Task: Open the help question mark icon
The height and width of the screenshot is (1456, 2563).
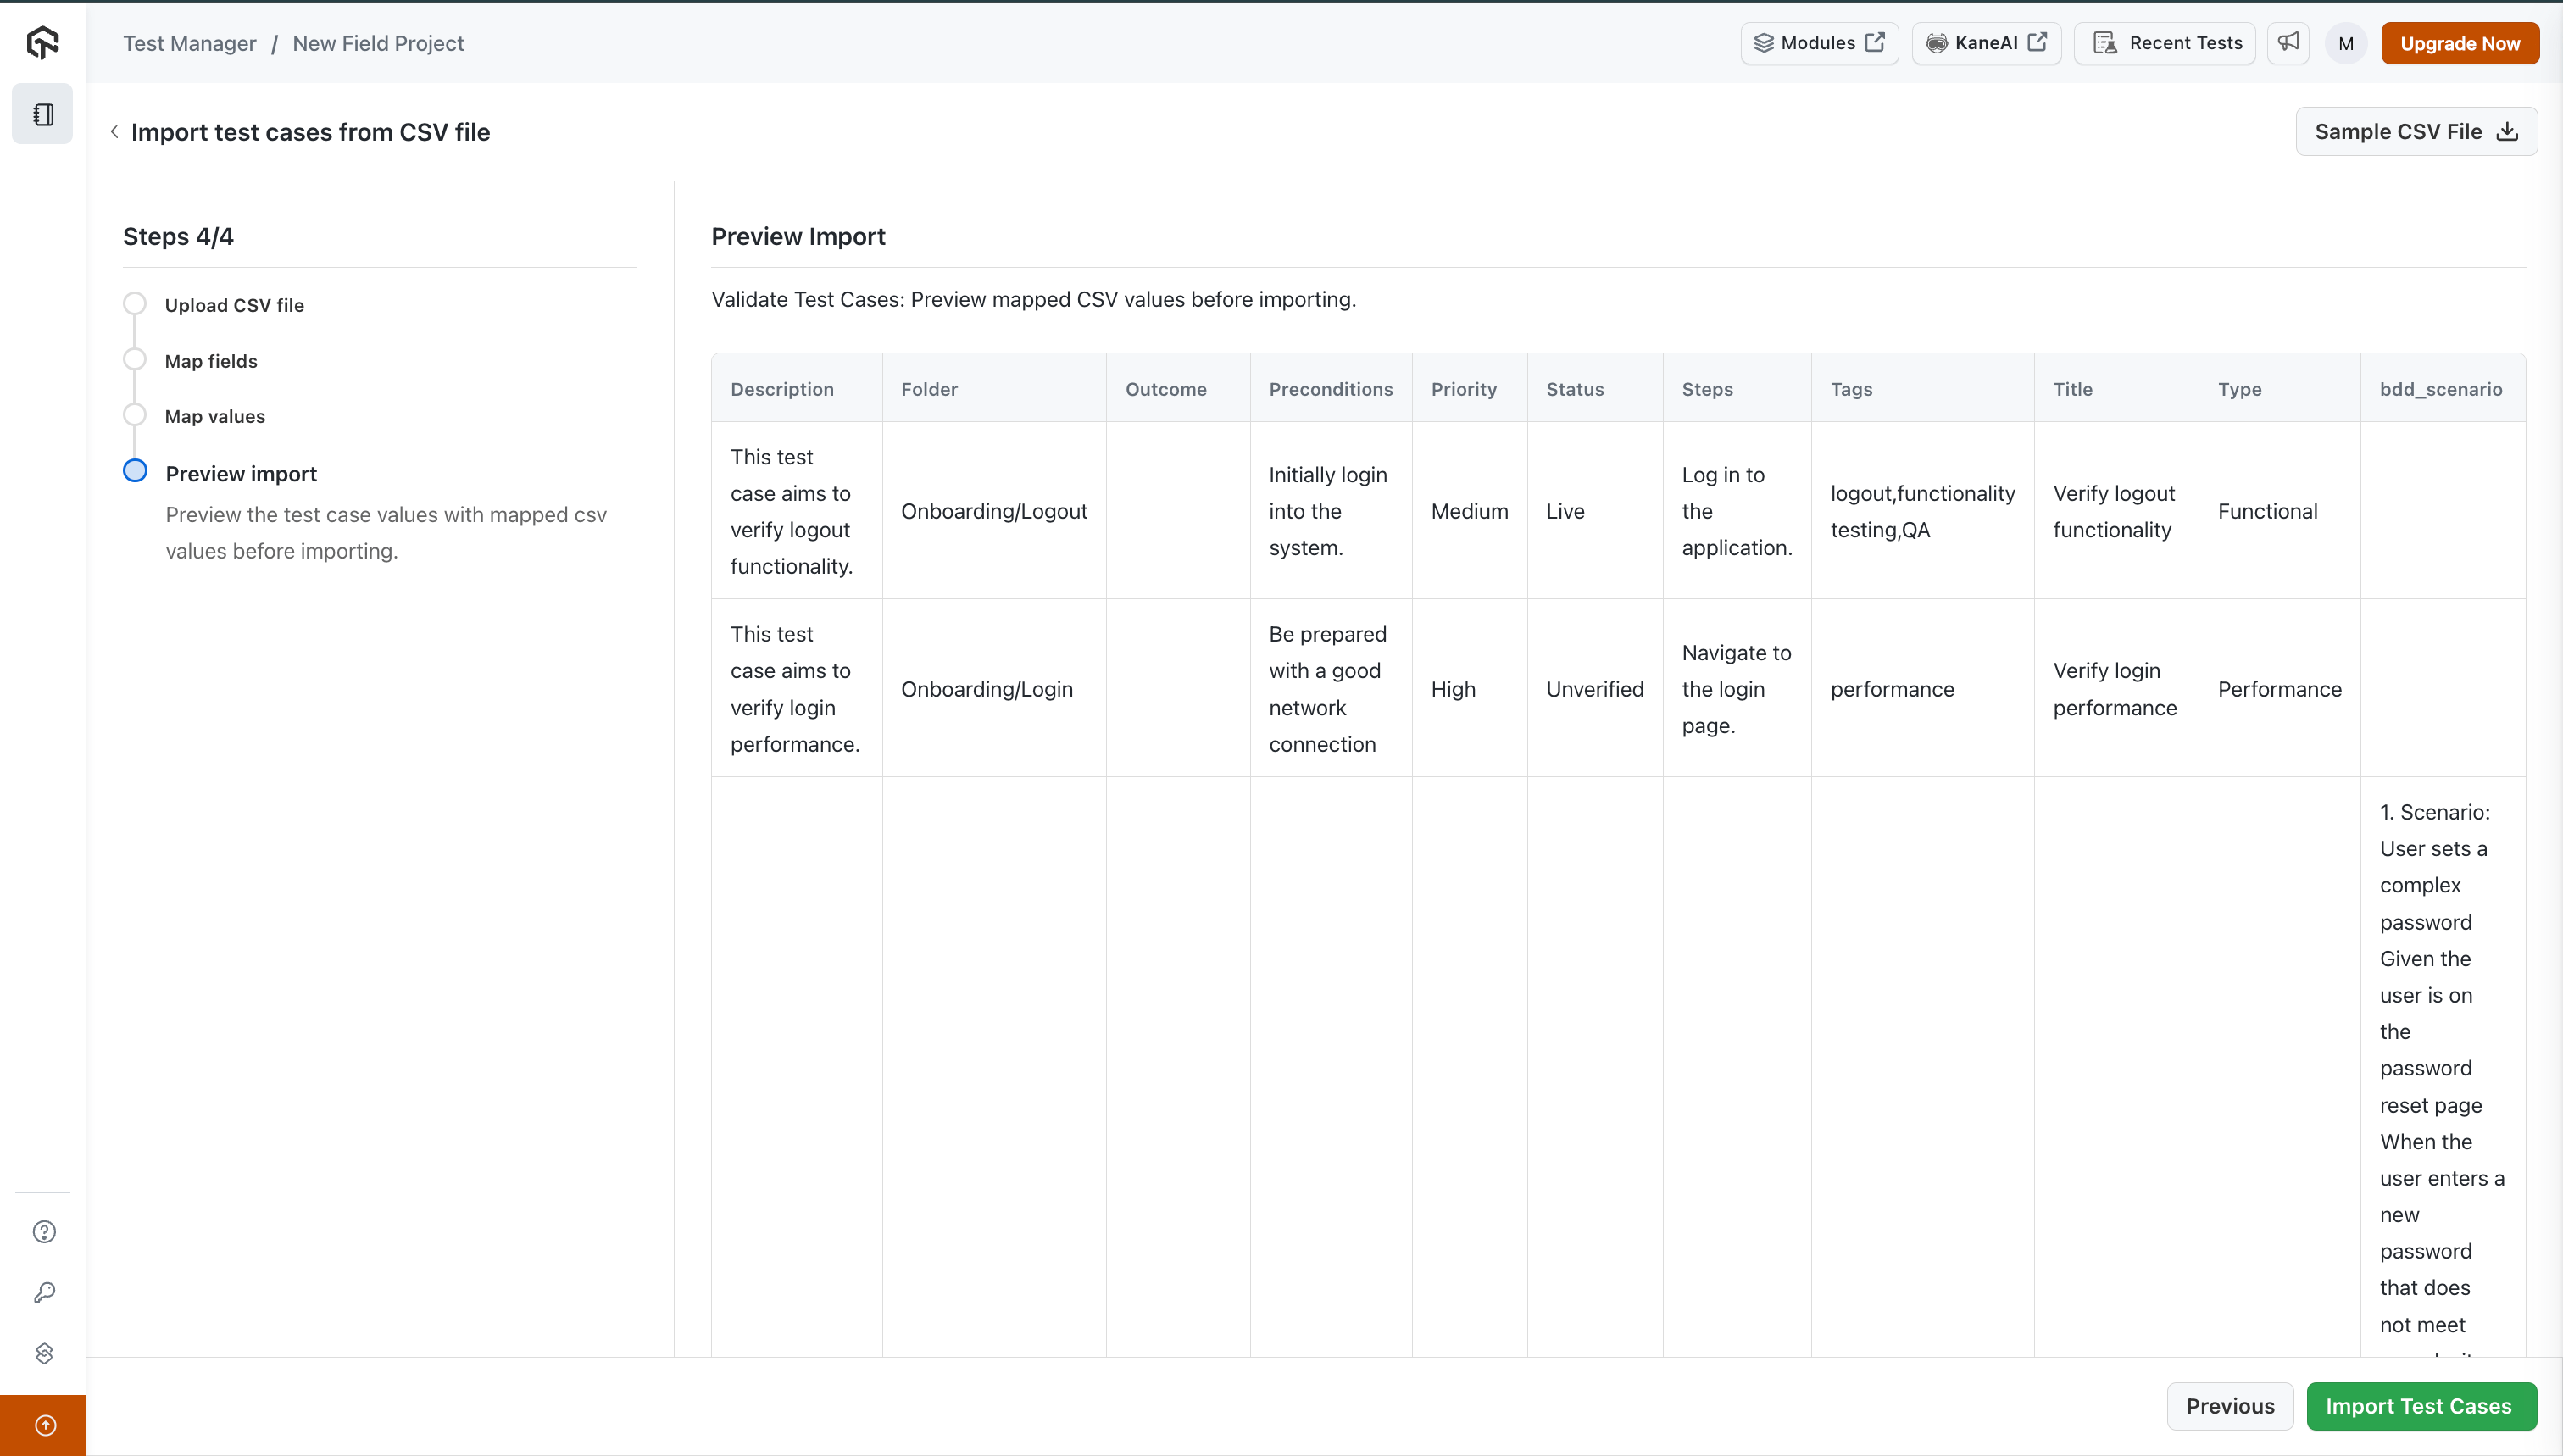Action: 44,1232
